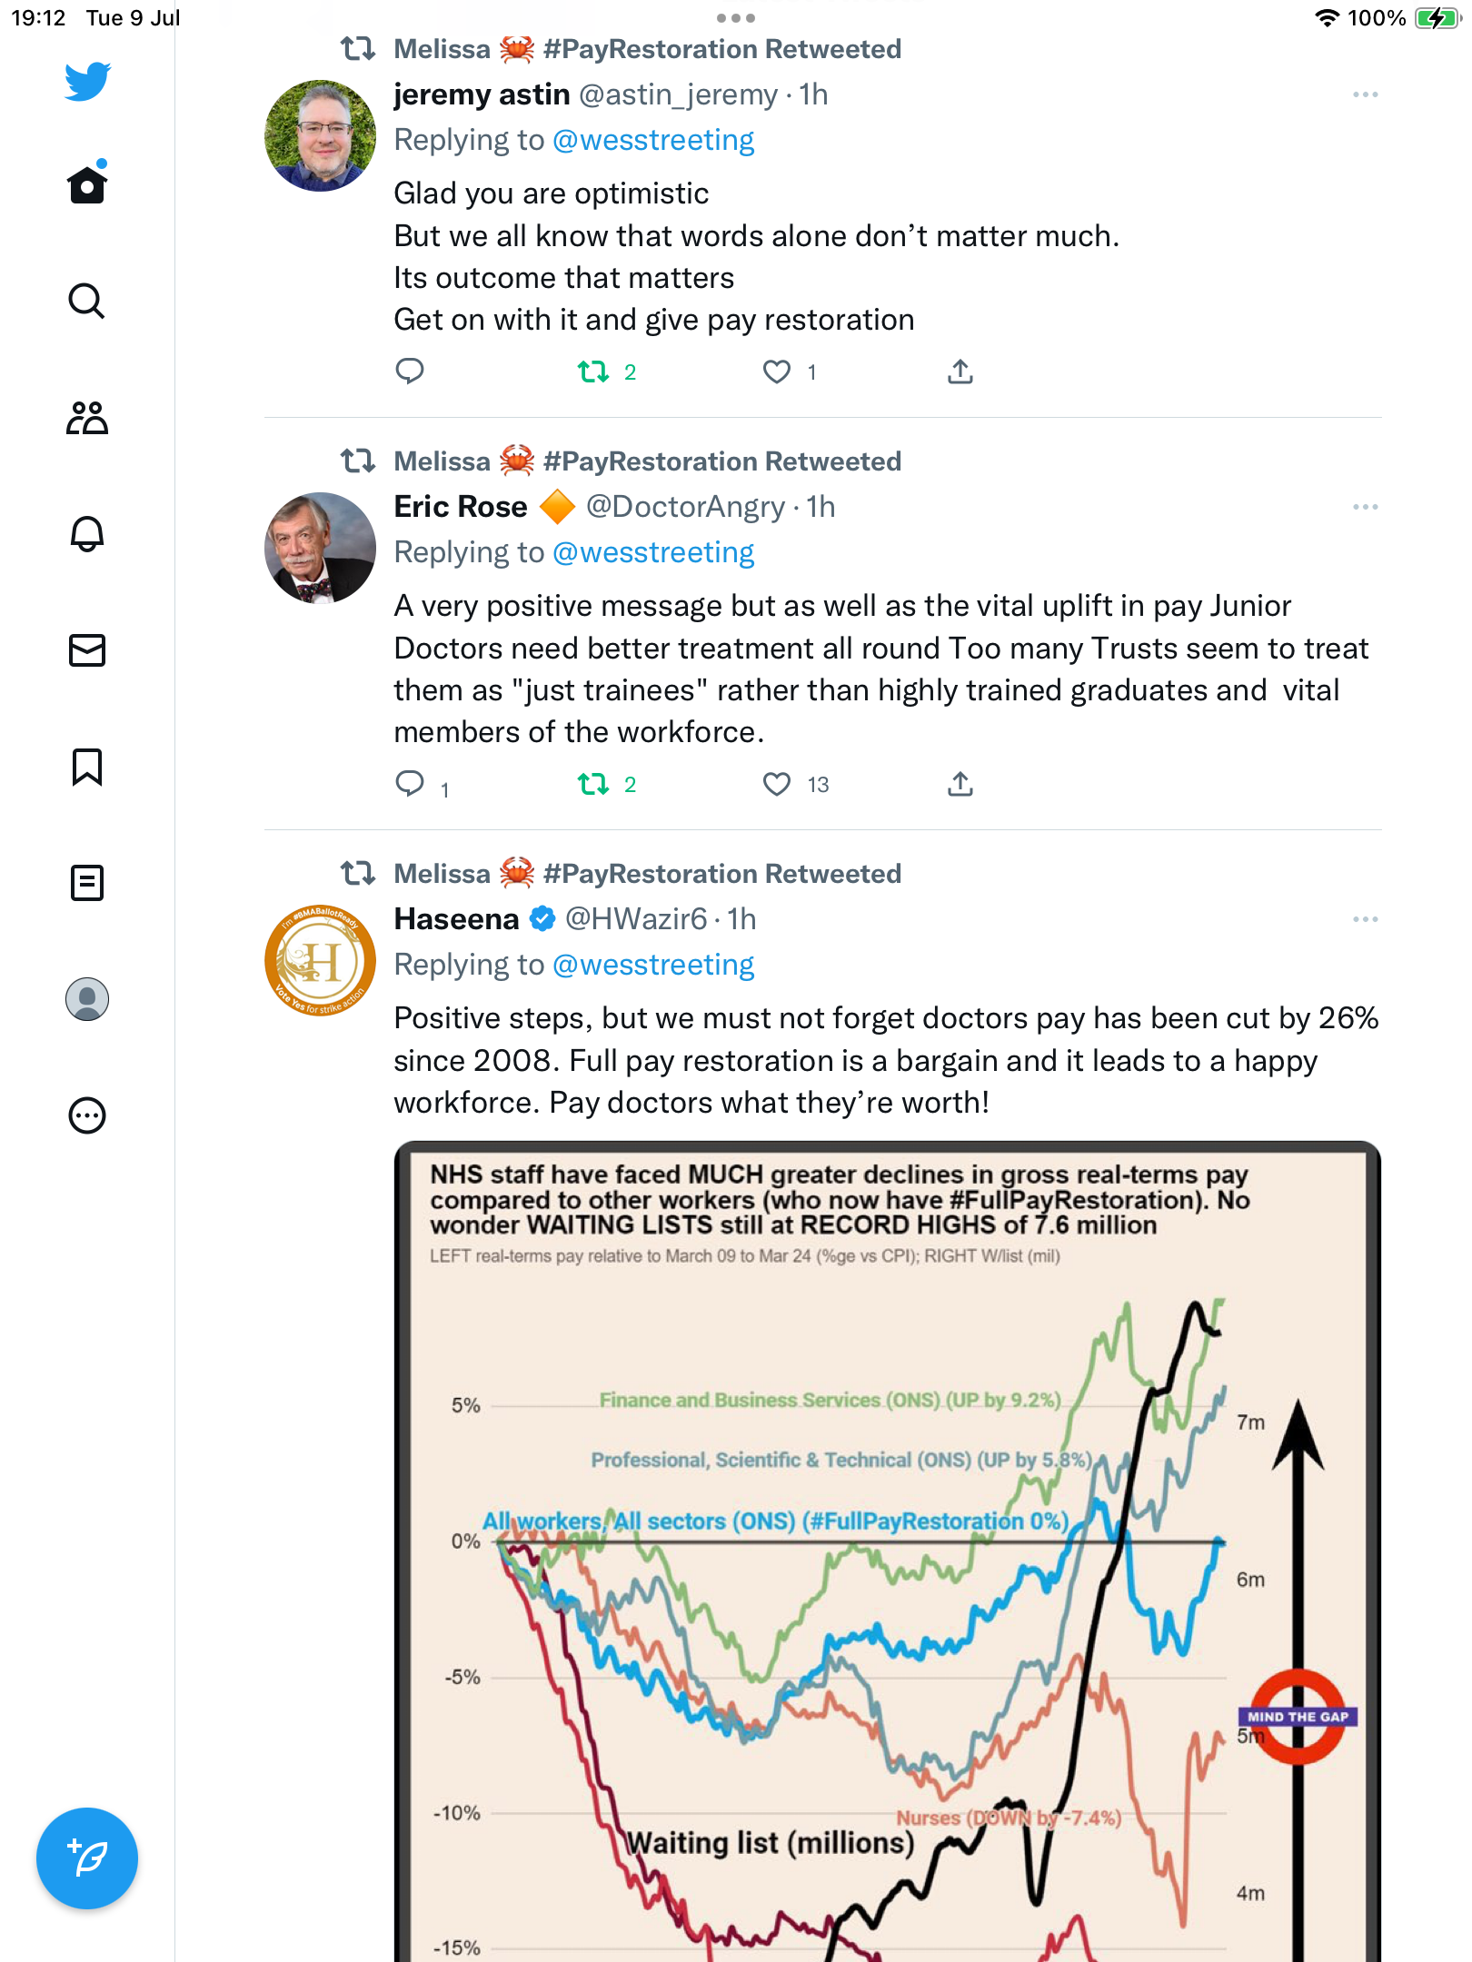Screen dimensions: 1472x1962
Task: Open the Bookmarks icon
Action: pyautogui.click(x=87, y=767)
